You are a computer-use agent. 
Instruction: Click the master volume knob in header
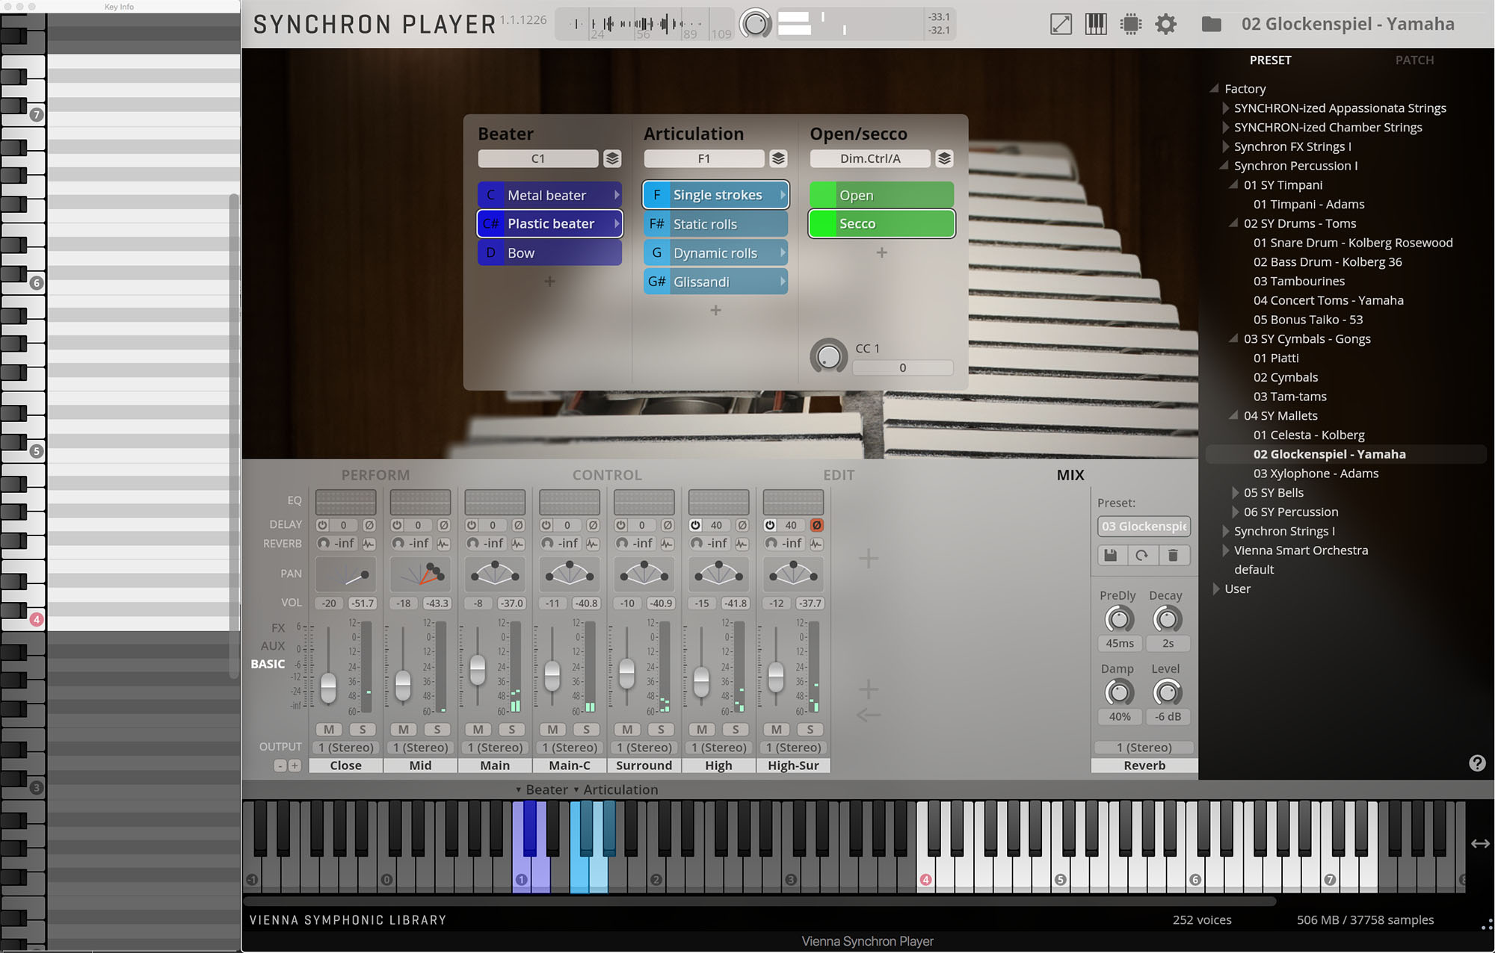pos(756,24)
